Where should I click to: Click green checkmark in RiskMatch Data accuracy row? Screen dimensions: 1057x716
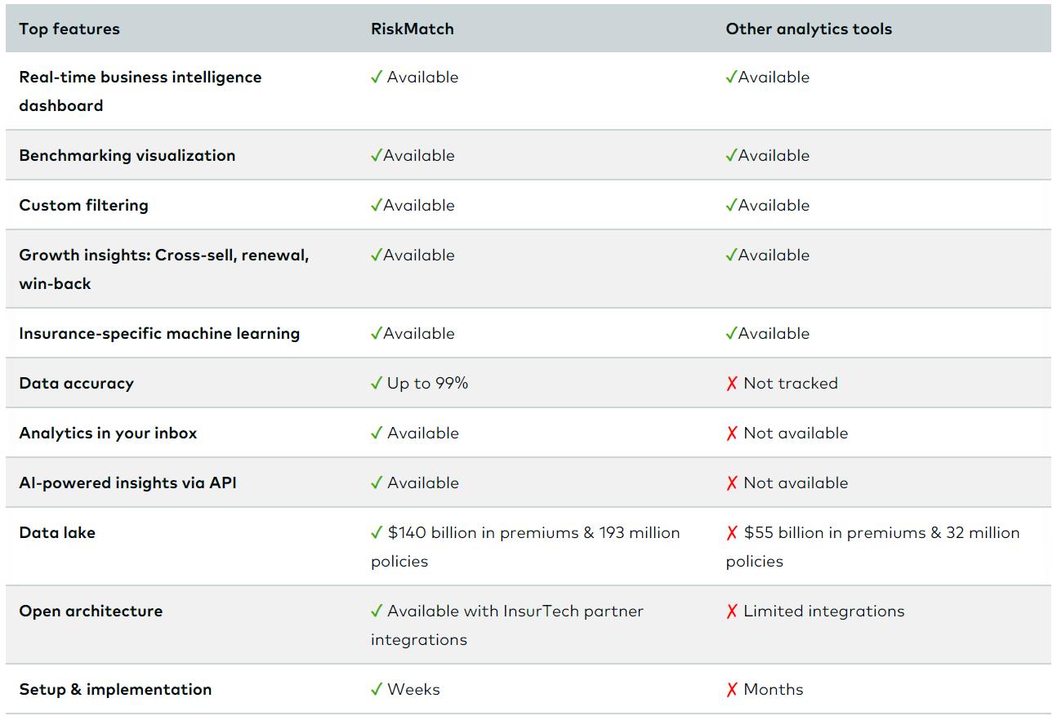377,384
